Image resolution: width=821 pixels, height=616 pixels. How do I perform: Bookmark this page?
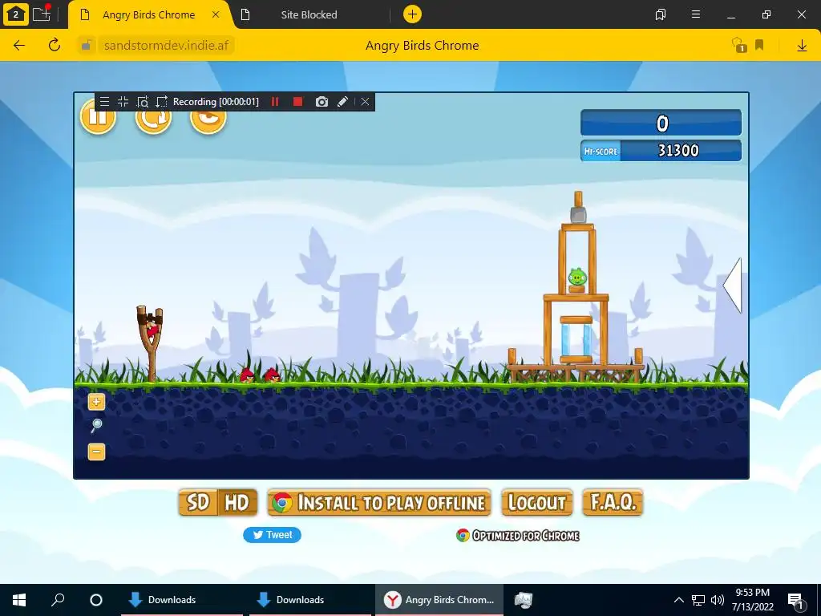coord(759,46)
